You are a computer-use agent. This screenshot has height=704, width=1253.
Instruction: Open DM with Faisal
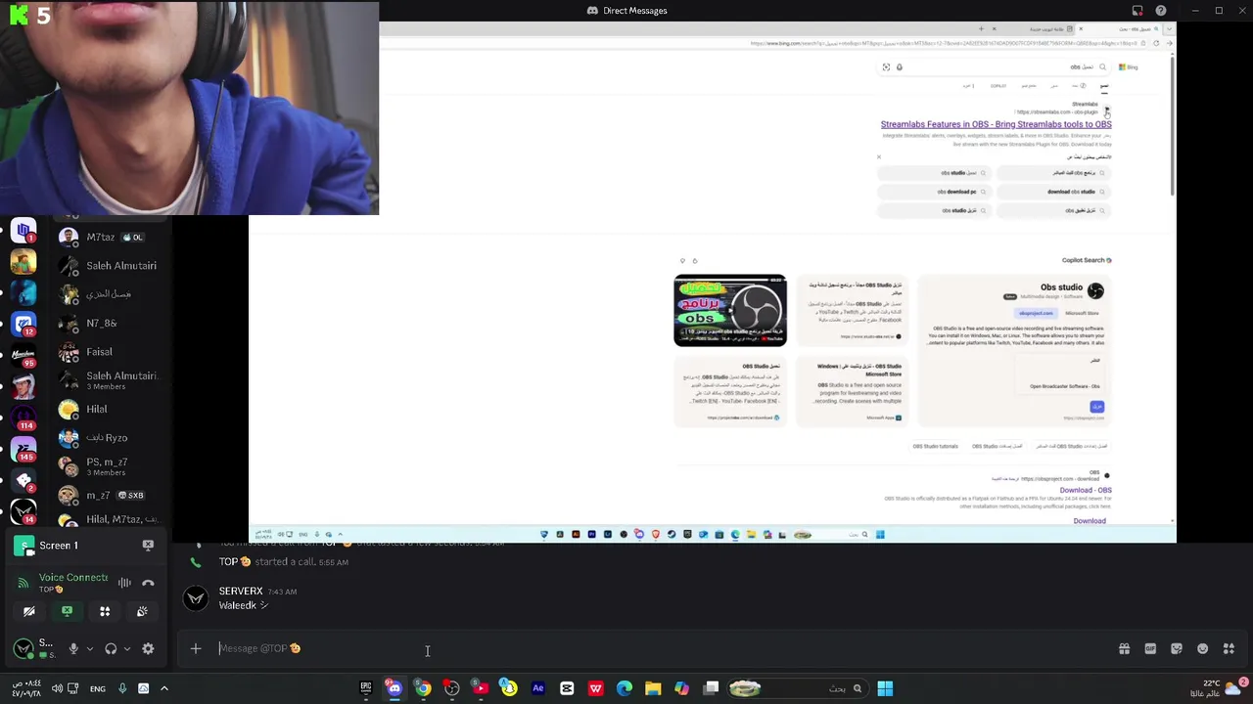pyautogui.click(x=111, y=351)
